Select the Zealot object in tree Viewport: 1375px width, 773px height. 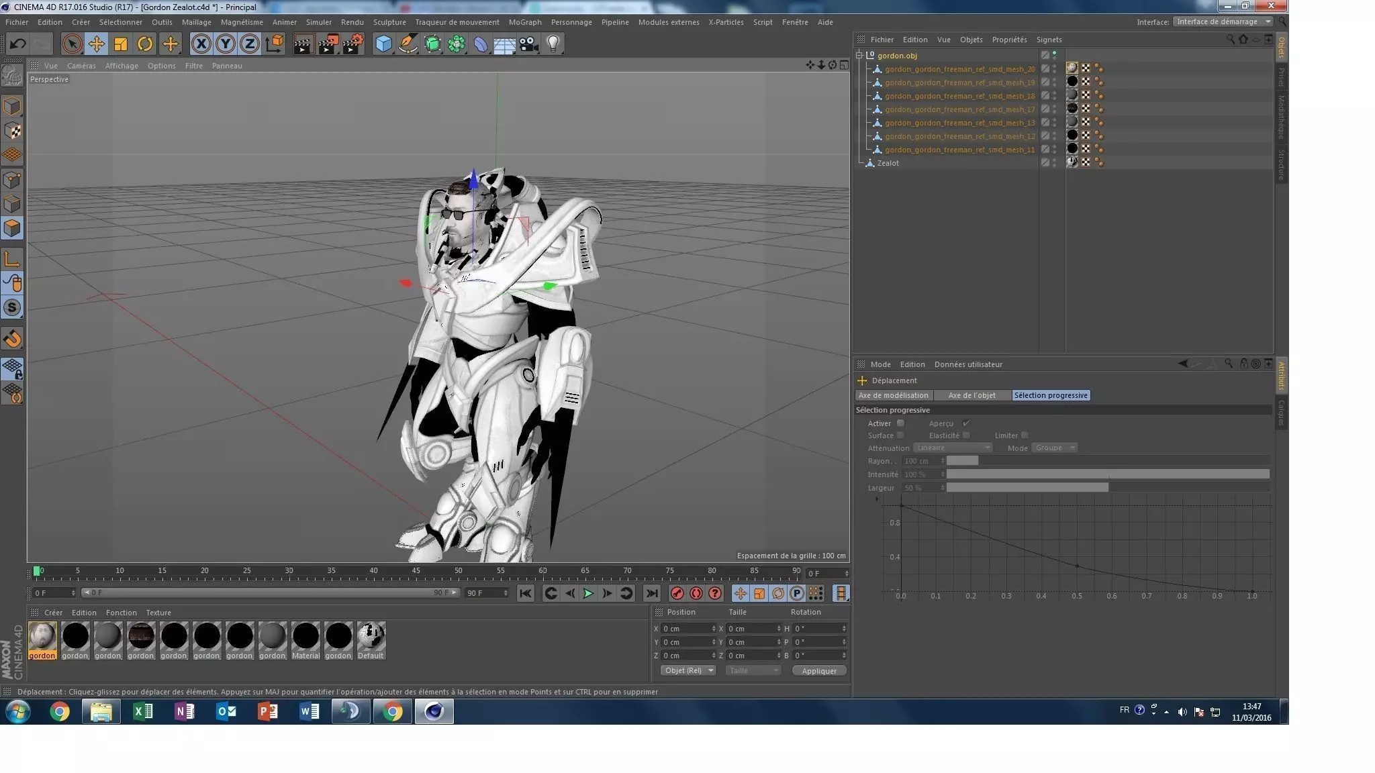click(x=888, y=163)
